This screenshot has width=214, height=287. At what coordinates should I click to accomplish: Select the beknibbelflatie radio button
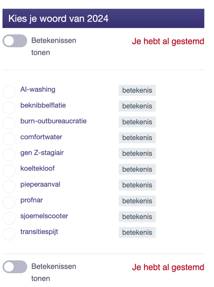[9, 108]
